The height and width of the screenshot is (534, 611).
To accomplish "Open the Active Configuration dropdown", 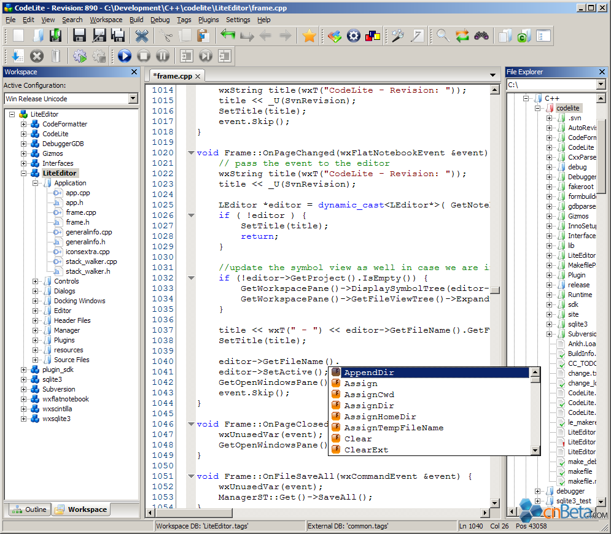I will (x=133, y=99).
